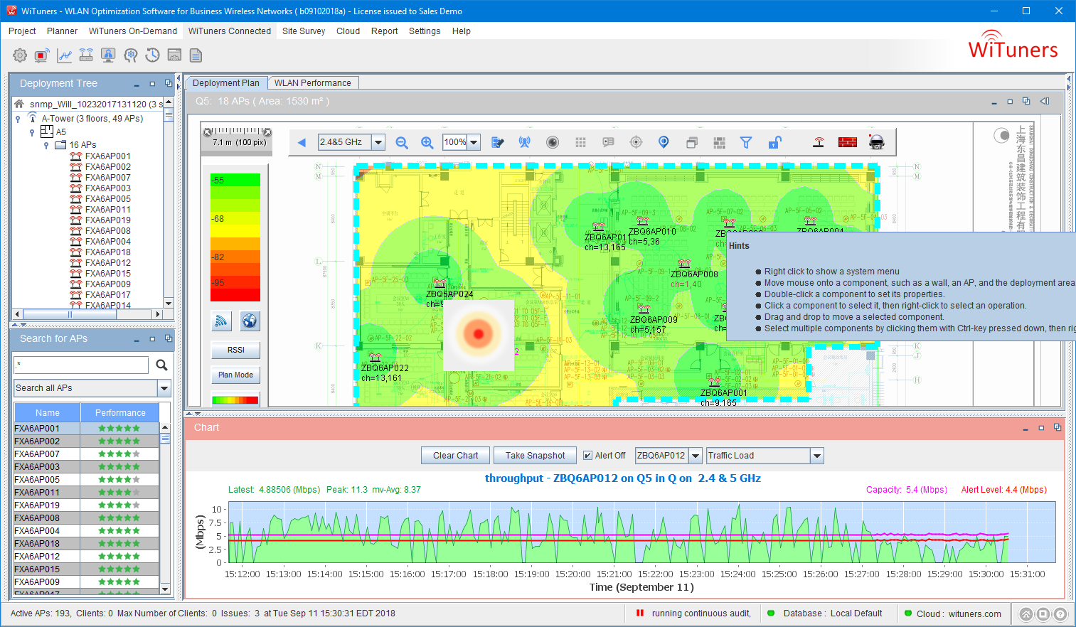Open the Site Survey menu

coord(304,31)
